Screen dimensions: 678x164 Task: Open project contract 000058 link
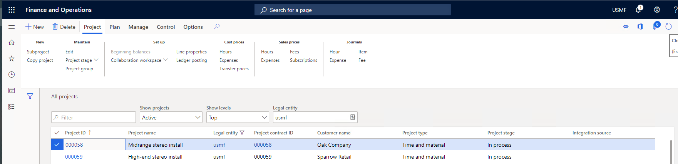point(263,145)
